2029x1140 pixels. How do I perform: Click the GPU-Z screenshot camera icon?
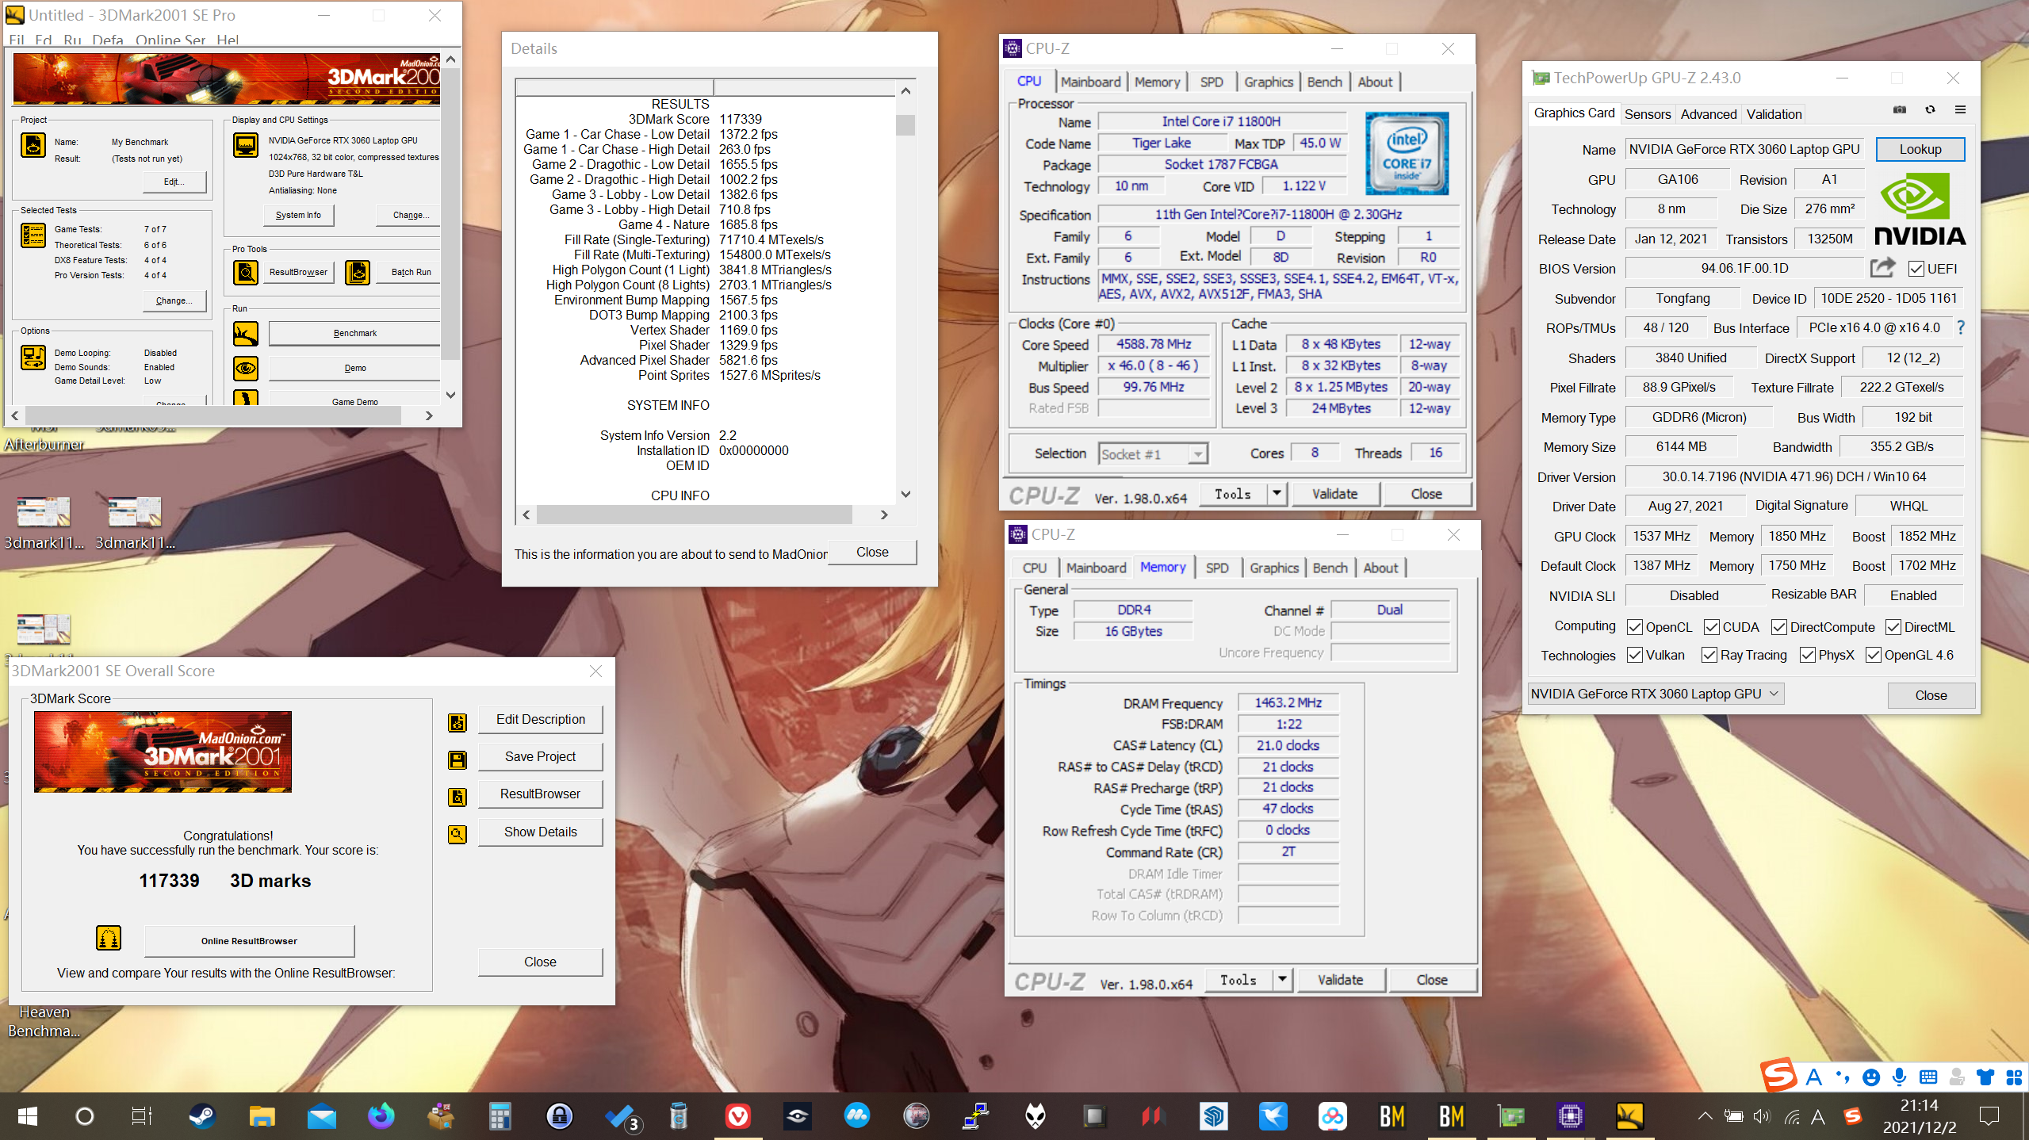point(1900,110)
